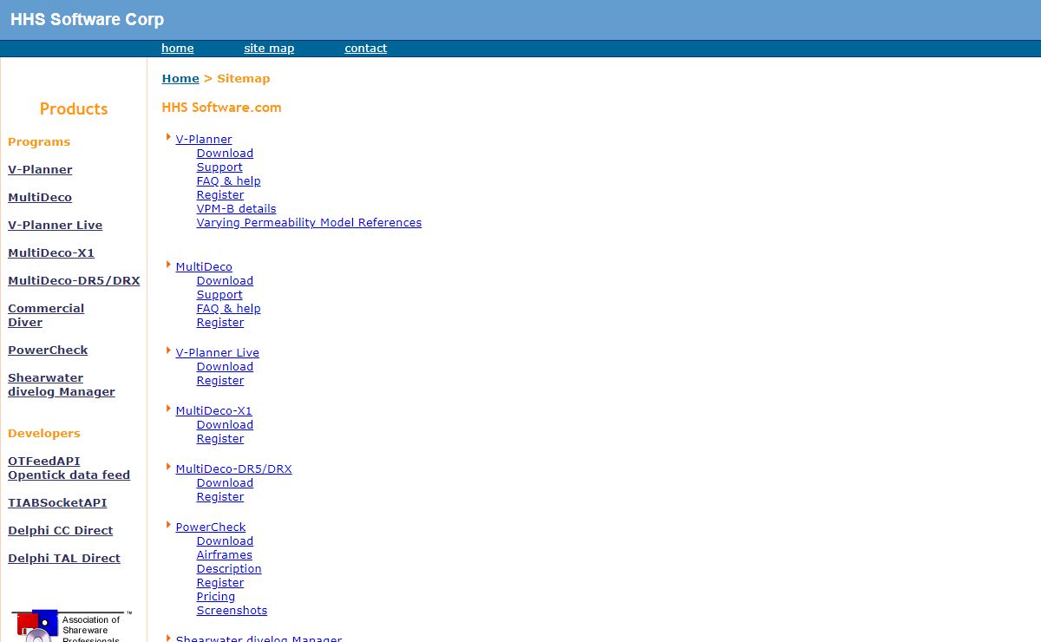Screen dimensions: 1041x642
Task: Click Download under V-Planner Live
Action: pos(225,366)
